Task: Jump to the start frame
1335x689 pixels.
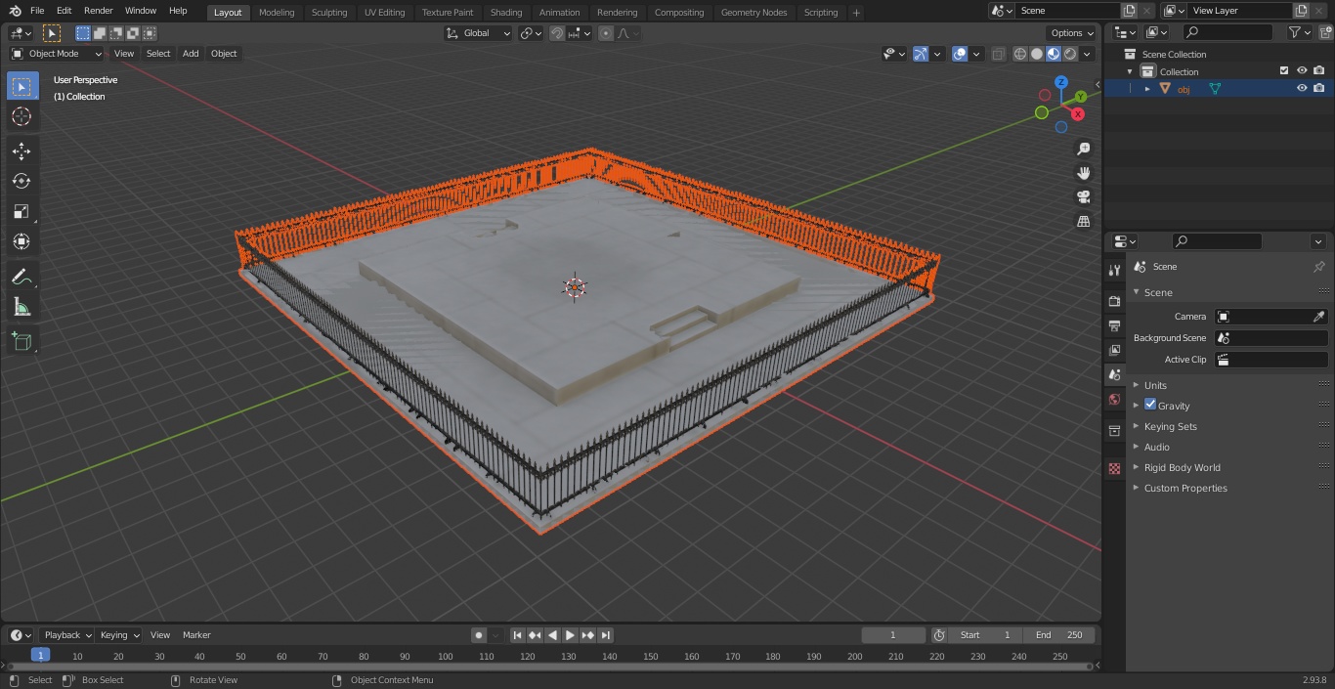Action: click(518, 635)
